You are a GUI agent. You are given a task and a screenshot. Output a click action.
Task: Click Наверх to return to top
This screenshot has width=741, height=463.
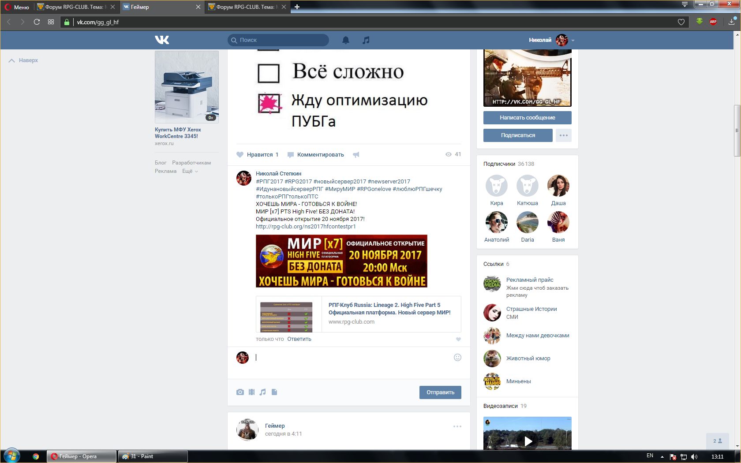[x=23, y=60]
